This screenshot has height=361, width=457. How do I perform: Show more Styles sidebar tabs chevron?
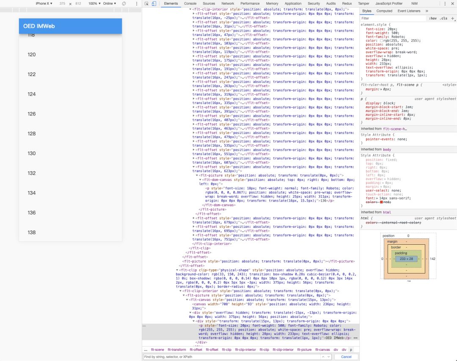pyautogui.click(x=427, y=11)
